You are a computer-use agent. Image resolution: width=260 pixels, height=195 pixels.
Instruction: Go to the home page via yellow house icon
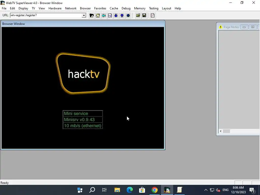point(98,15)
